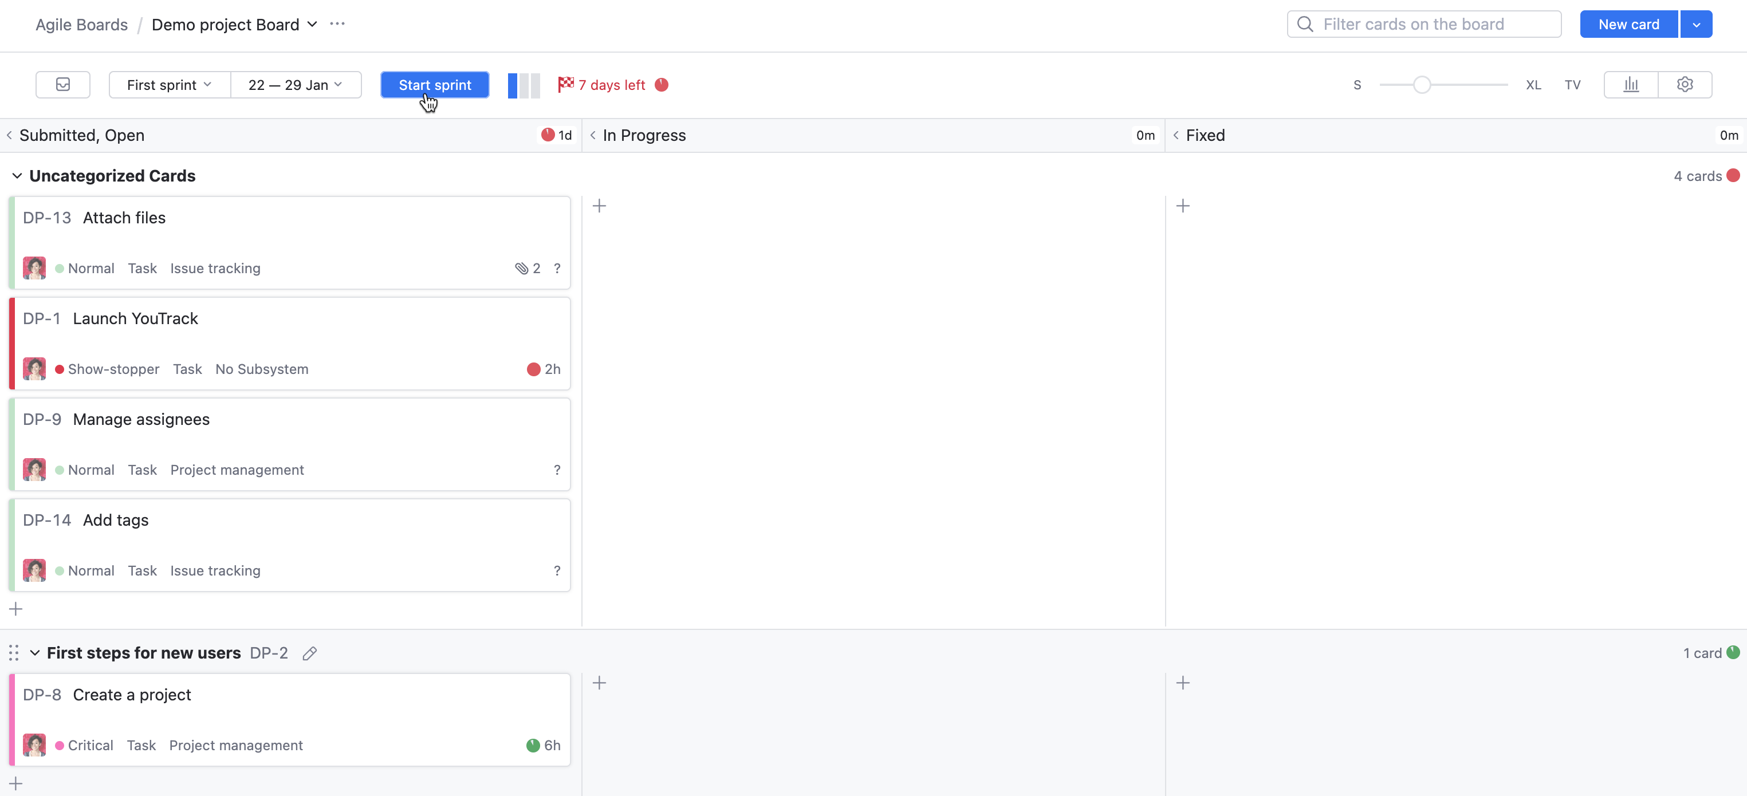Viewport: 1747px width, 796px height.
Task: Open the board's more options ellipsis menu
Action: click(x=337, y=23)
